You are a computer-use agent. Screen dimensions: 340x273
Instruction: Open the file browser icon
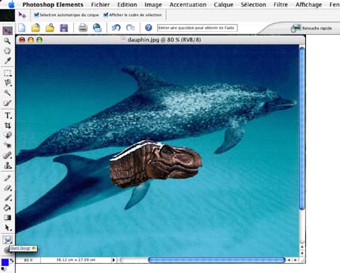tap(50, 28)
